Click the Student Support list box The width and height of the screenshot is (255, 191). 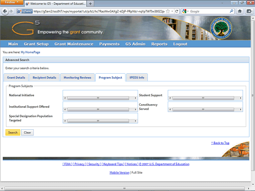205,95
